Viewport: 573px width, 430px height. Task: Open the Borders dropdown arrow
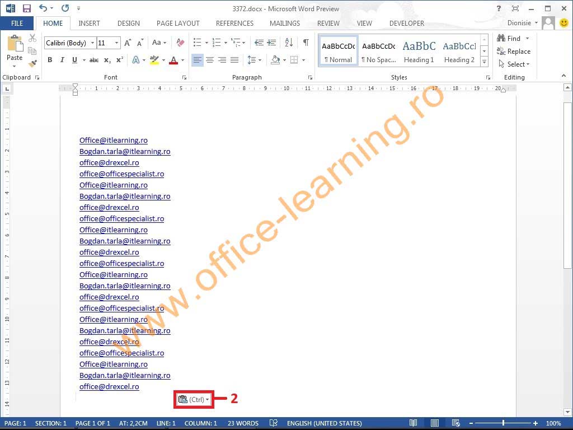[x=304, y=60]
